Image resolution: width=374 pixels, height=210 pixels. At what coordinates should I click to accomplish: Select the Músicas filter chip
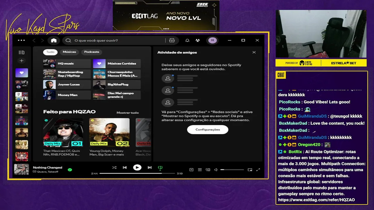[x=69, y=52]
